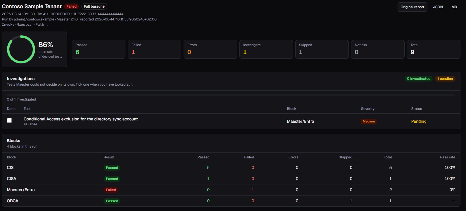
Task: Click the Errors column header in Blocks table
Action: pyautogui.click(x=293, y=157)
